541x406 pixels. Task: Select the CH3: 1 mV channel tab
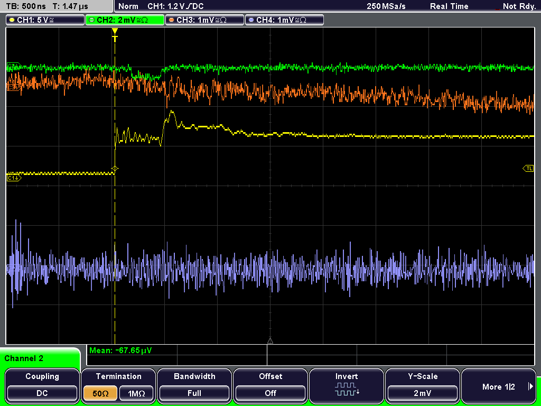204,20
